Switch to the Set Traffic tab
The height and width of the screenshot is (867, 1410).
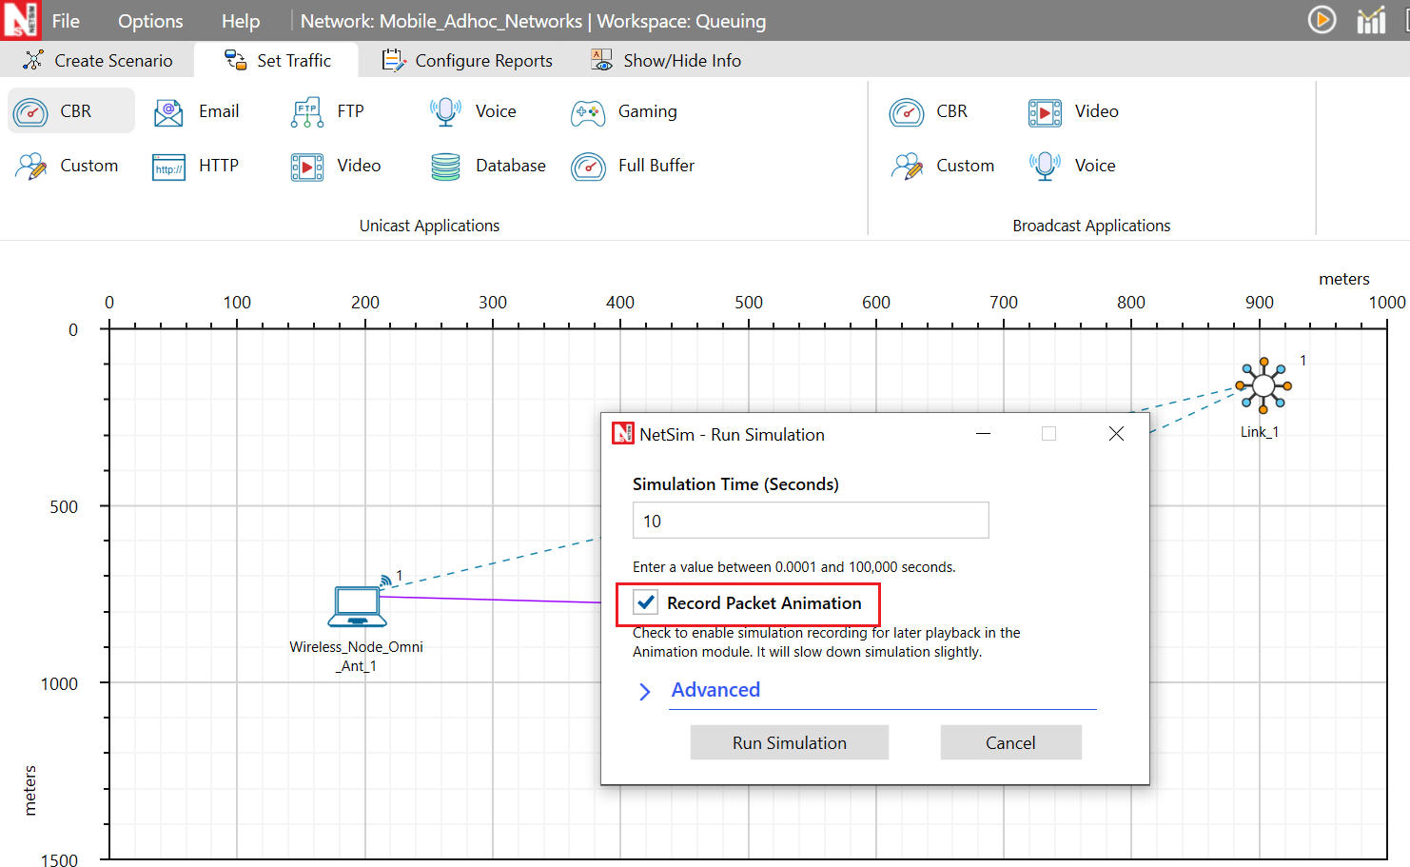pyautogui.click(x=277, y=60)
